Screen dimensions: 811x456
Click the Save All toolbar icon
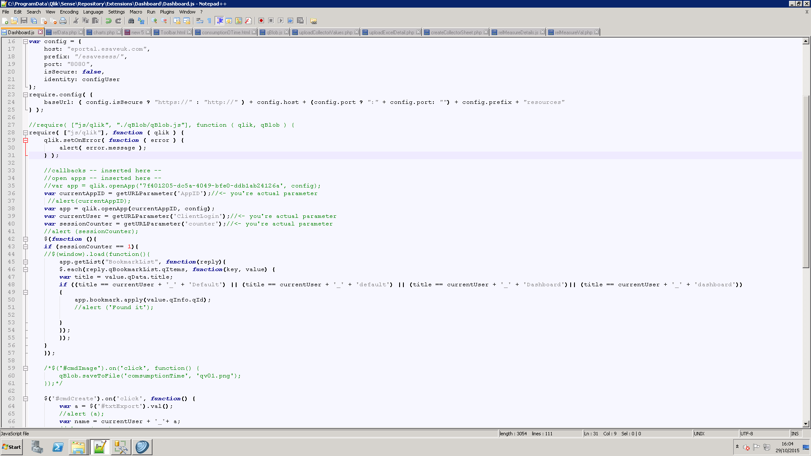coord(34,21)
